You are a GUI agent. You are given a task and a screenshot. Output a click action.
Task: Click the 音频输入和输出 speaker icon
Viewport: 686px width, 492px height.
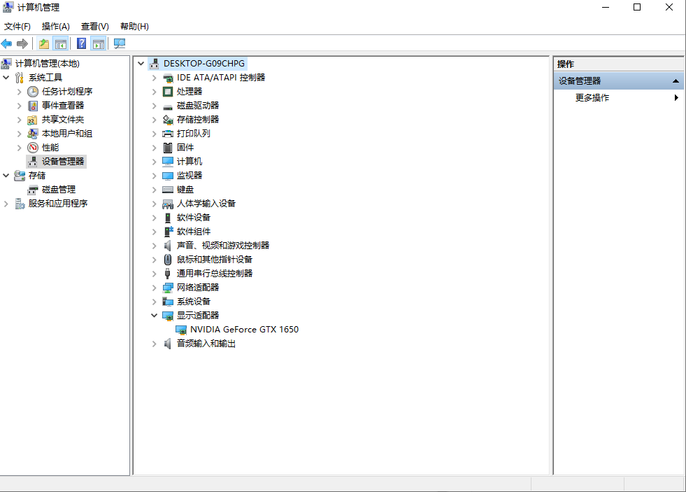[x=167, y=344]
